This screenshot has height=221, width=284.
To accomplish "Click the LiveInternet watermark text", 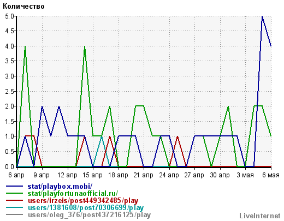I will pyautogui.click(x=260, y=216).
